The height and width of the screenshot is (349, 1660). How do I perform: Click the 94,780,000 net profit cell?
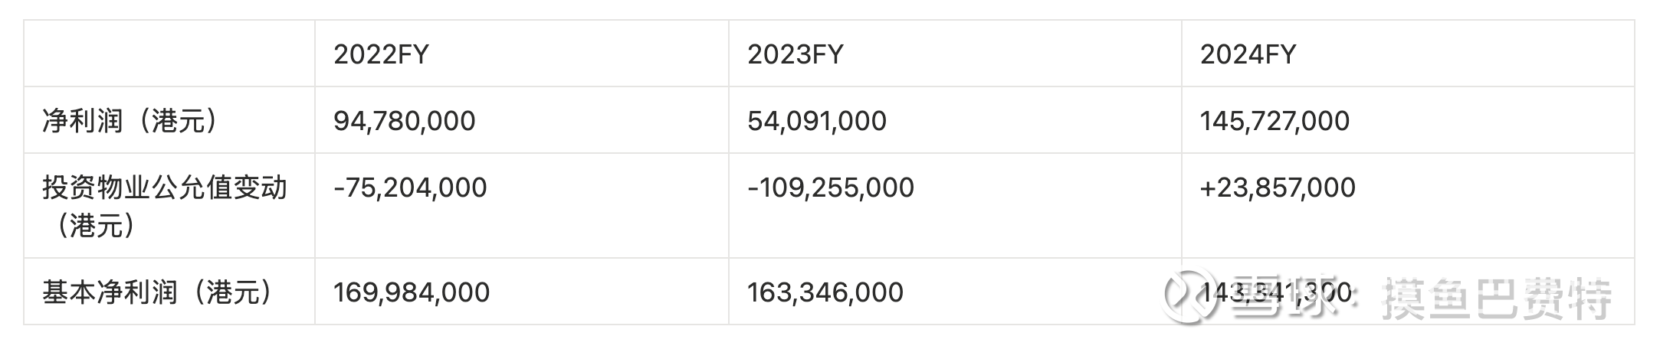(404, 121)
